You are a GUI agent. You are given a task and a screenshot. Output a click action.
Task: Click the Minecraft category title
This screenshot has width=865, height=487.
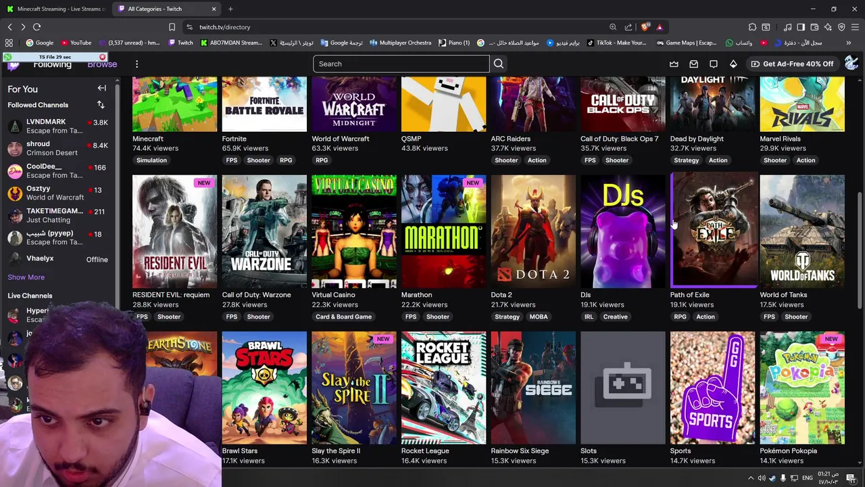[x=148, y=139]
